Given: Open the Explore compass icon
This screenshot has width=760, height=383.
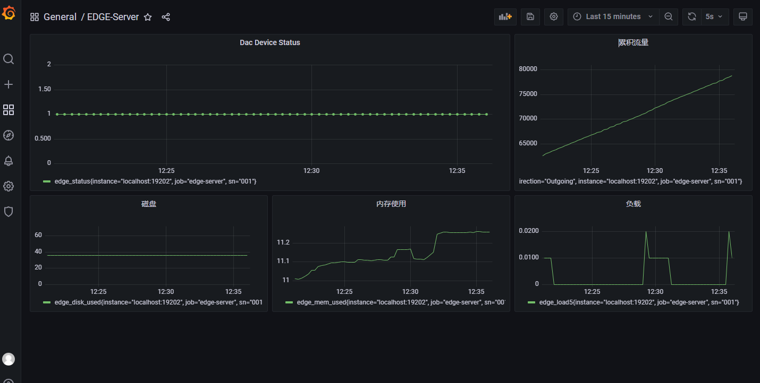Looking at the screenshot, I should click(x=9, y=135).
